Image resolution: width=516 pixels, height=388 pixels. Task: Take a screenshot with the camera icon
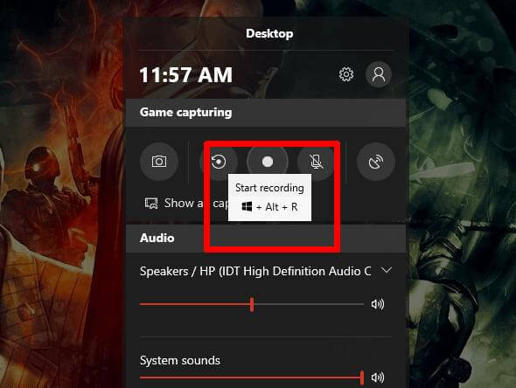coord(159,162)
